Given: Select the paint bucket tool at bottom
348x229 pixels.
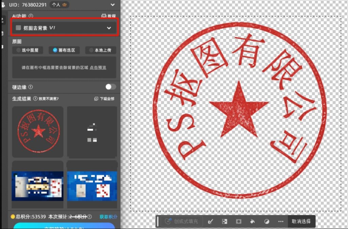Looking at the screenshot, I should [x=253, y=221].
